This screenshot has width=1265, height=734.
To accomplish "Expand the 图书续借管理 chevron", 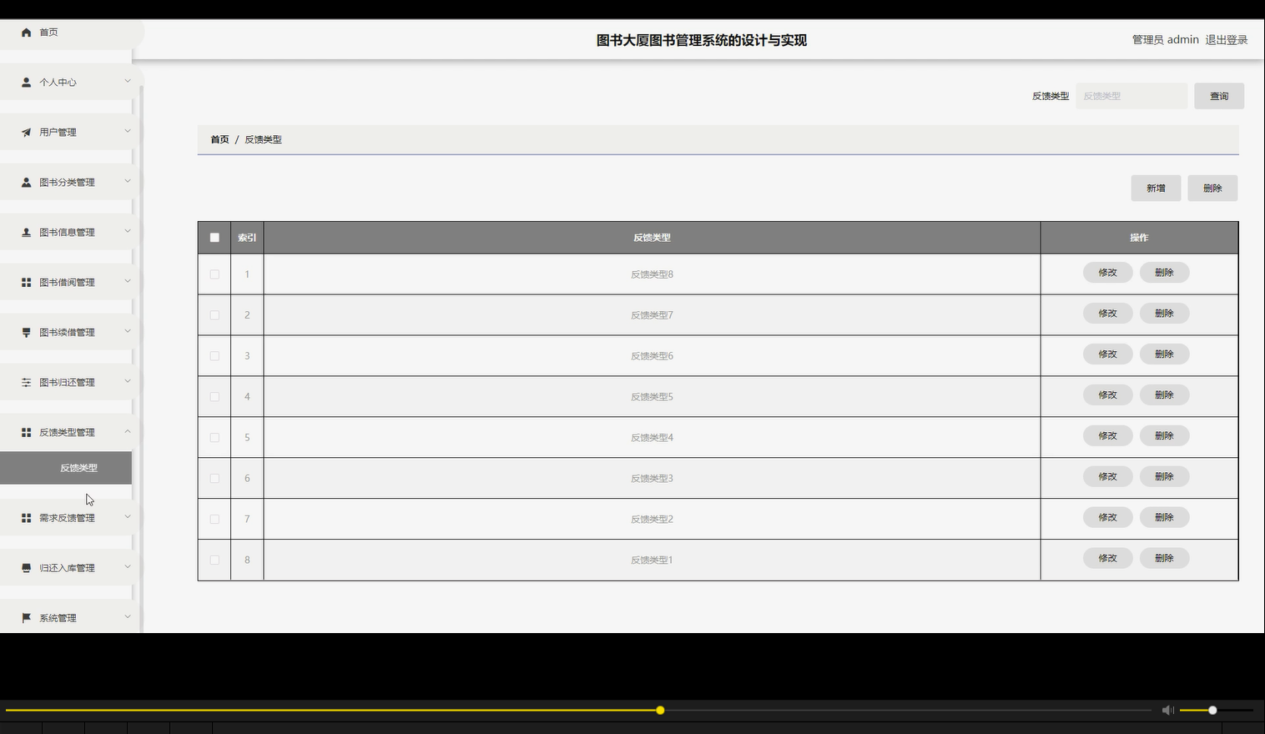I will 128,331.
